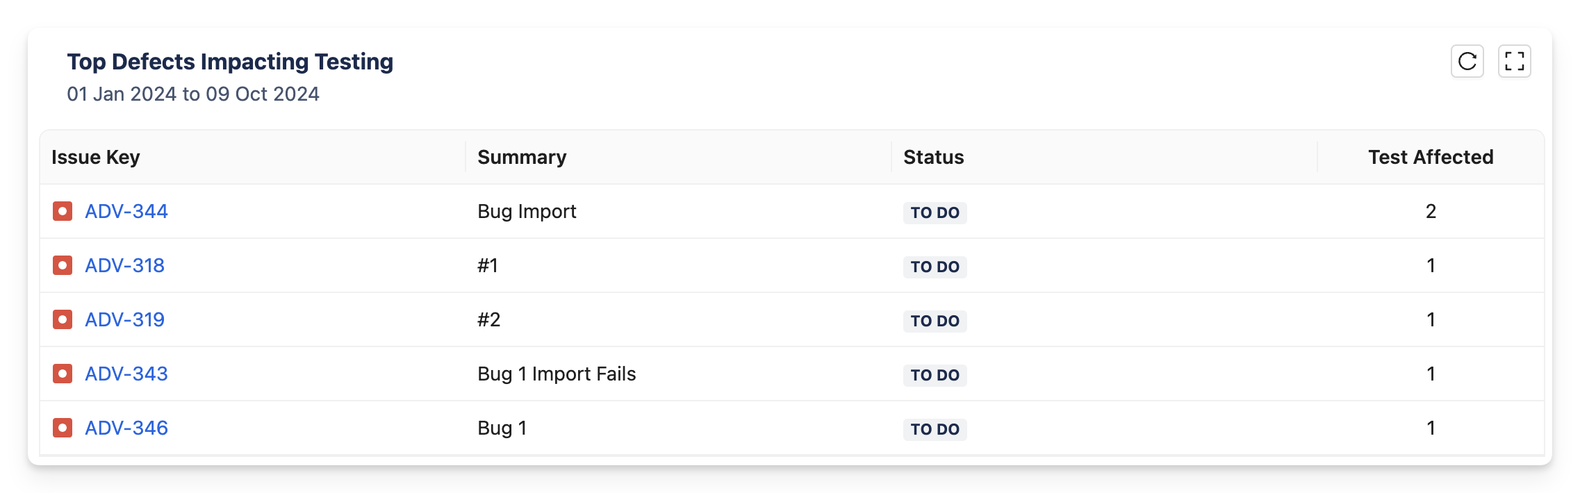Image resolution: width=1580 pixels, height=493 pixels.
Task: Click the bug icon beside ADV-346
Action: 63,428
